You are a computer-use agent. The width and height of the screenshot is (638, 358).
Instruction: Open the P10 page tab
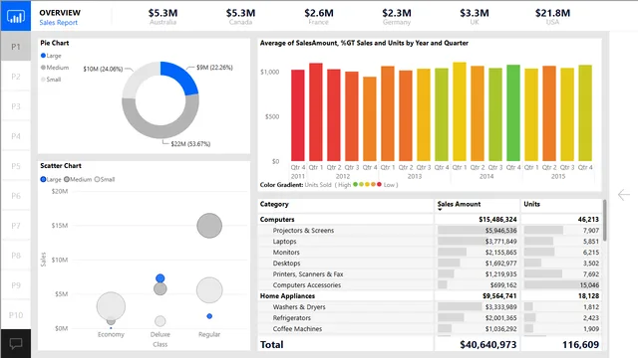coord(16,315)
